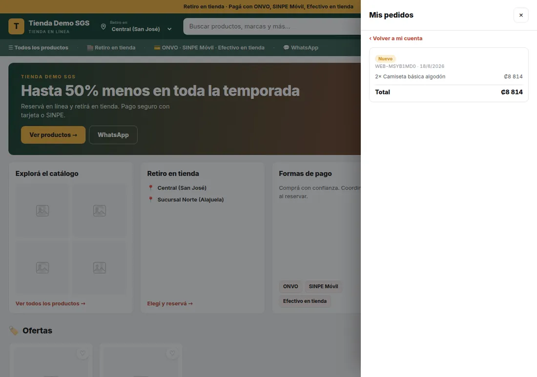The height and width of the screenshot is (377, 537).
Task: Open Todos los productos menu
Action: click(39, 48)
